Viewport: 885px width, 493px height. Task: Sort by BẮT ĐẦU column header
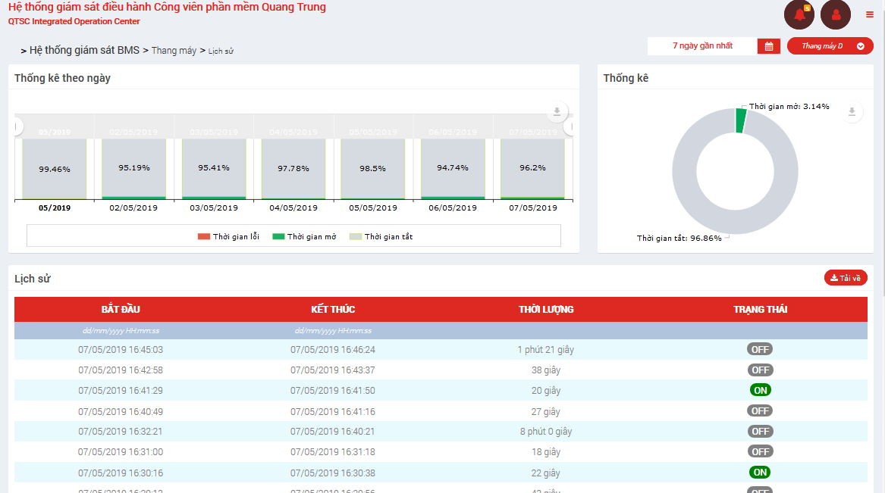121,309
